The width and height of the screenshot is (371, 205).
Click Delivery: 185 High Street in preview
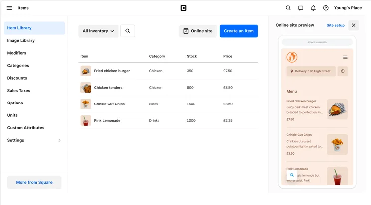(x=311, y=71)
